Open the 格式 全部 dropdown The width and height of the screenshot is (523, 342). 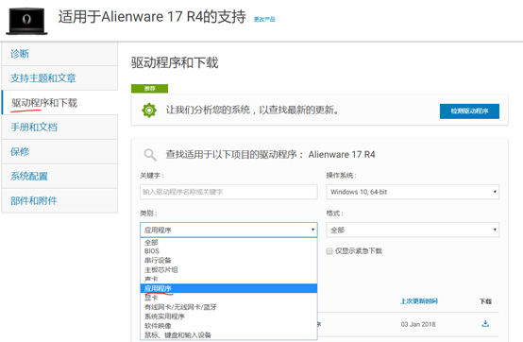click(413, 230)
